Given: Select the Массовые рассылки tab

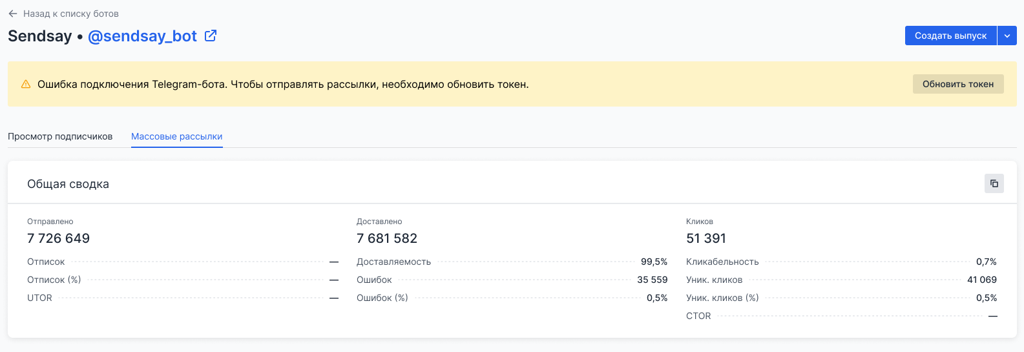Looking at the screenshot, I should [x=176, y=136].
